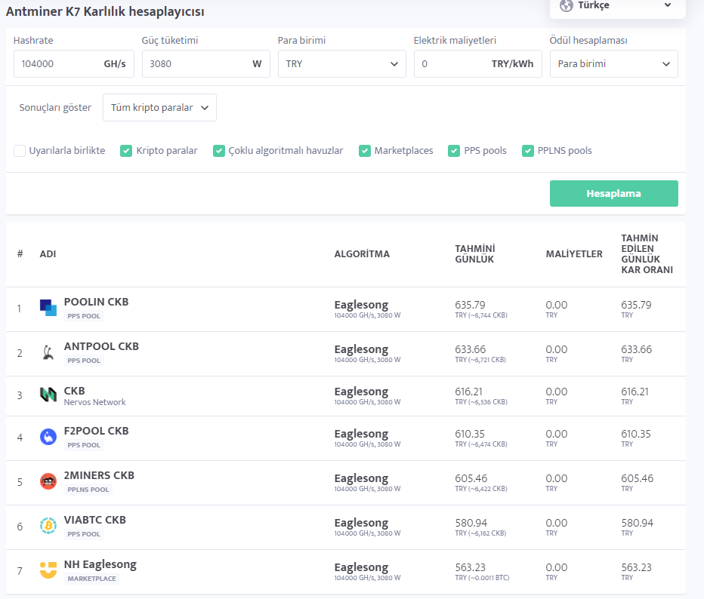This screenshot has width=704, height=599.
Task: Click the globe language icon
Action: tap(567, 5)
